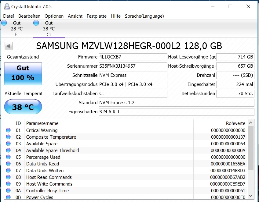Click the Firmware field 4L1QCXB7

[x=133, y=57]
